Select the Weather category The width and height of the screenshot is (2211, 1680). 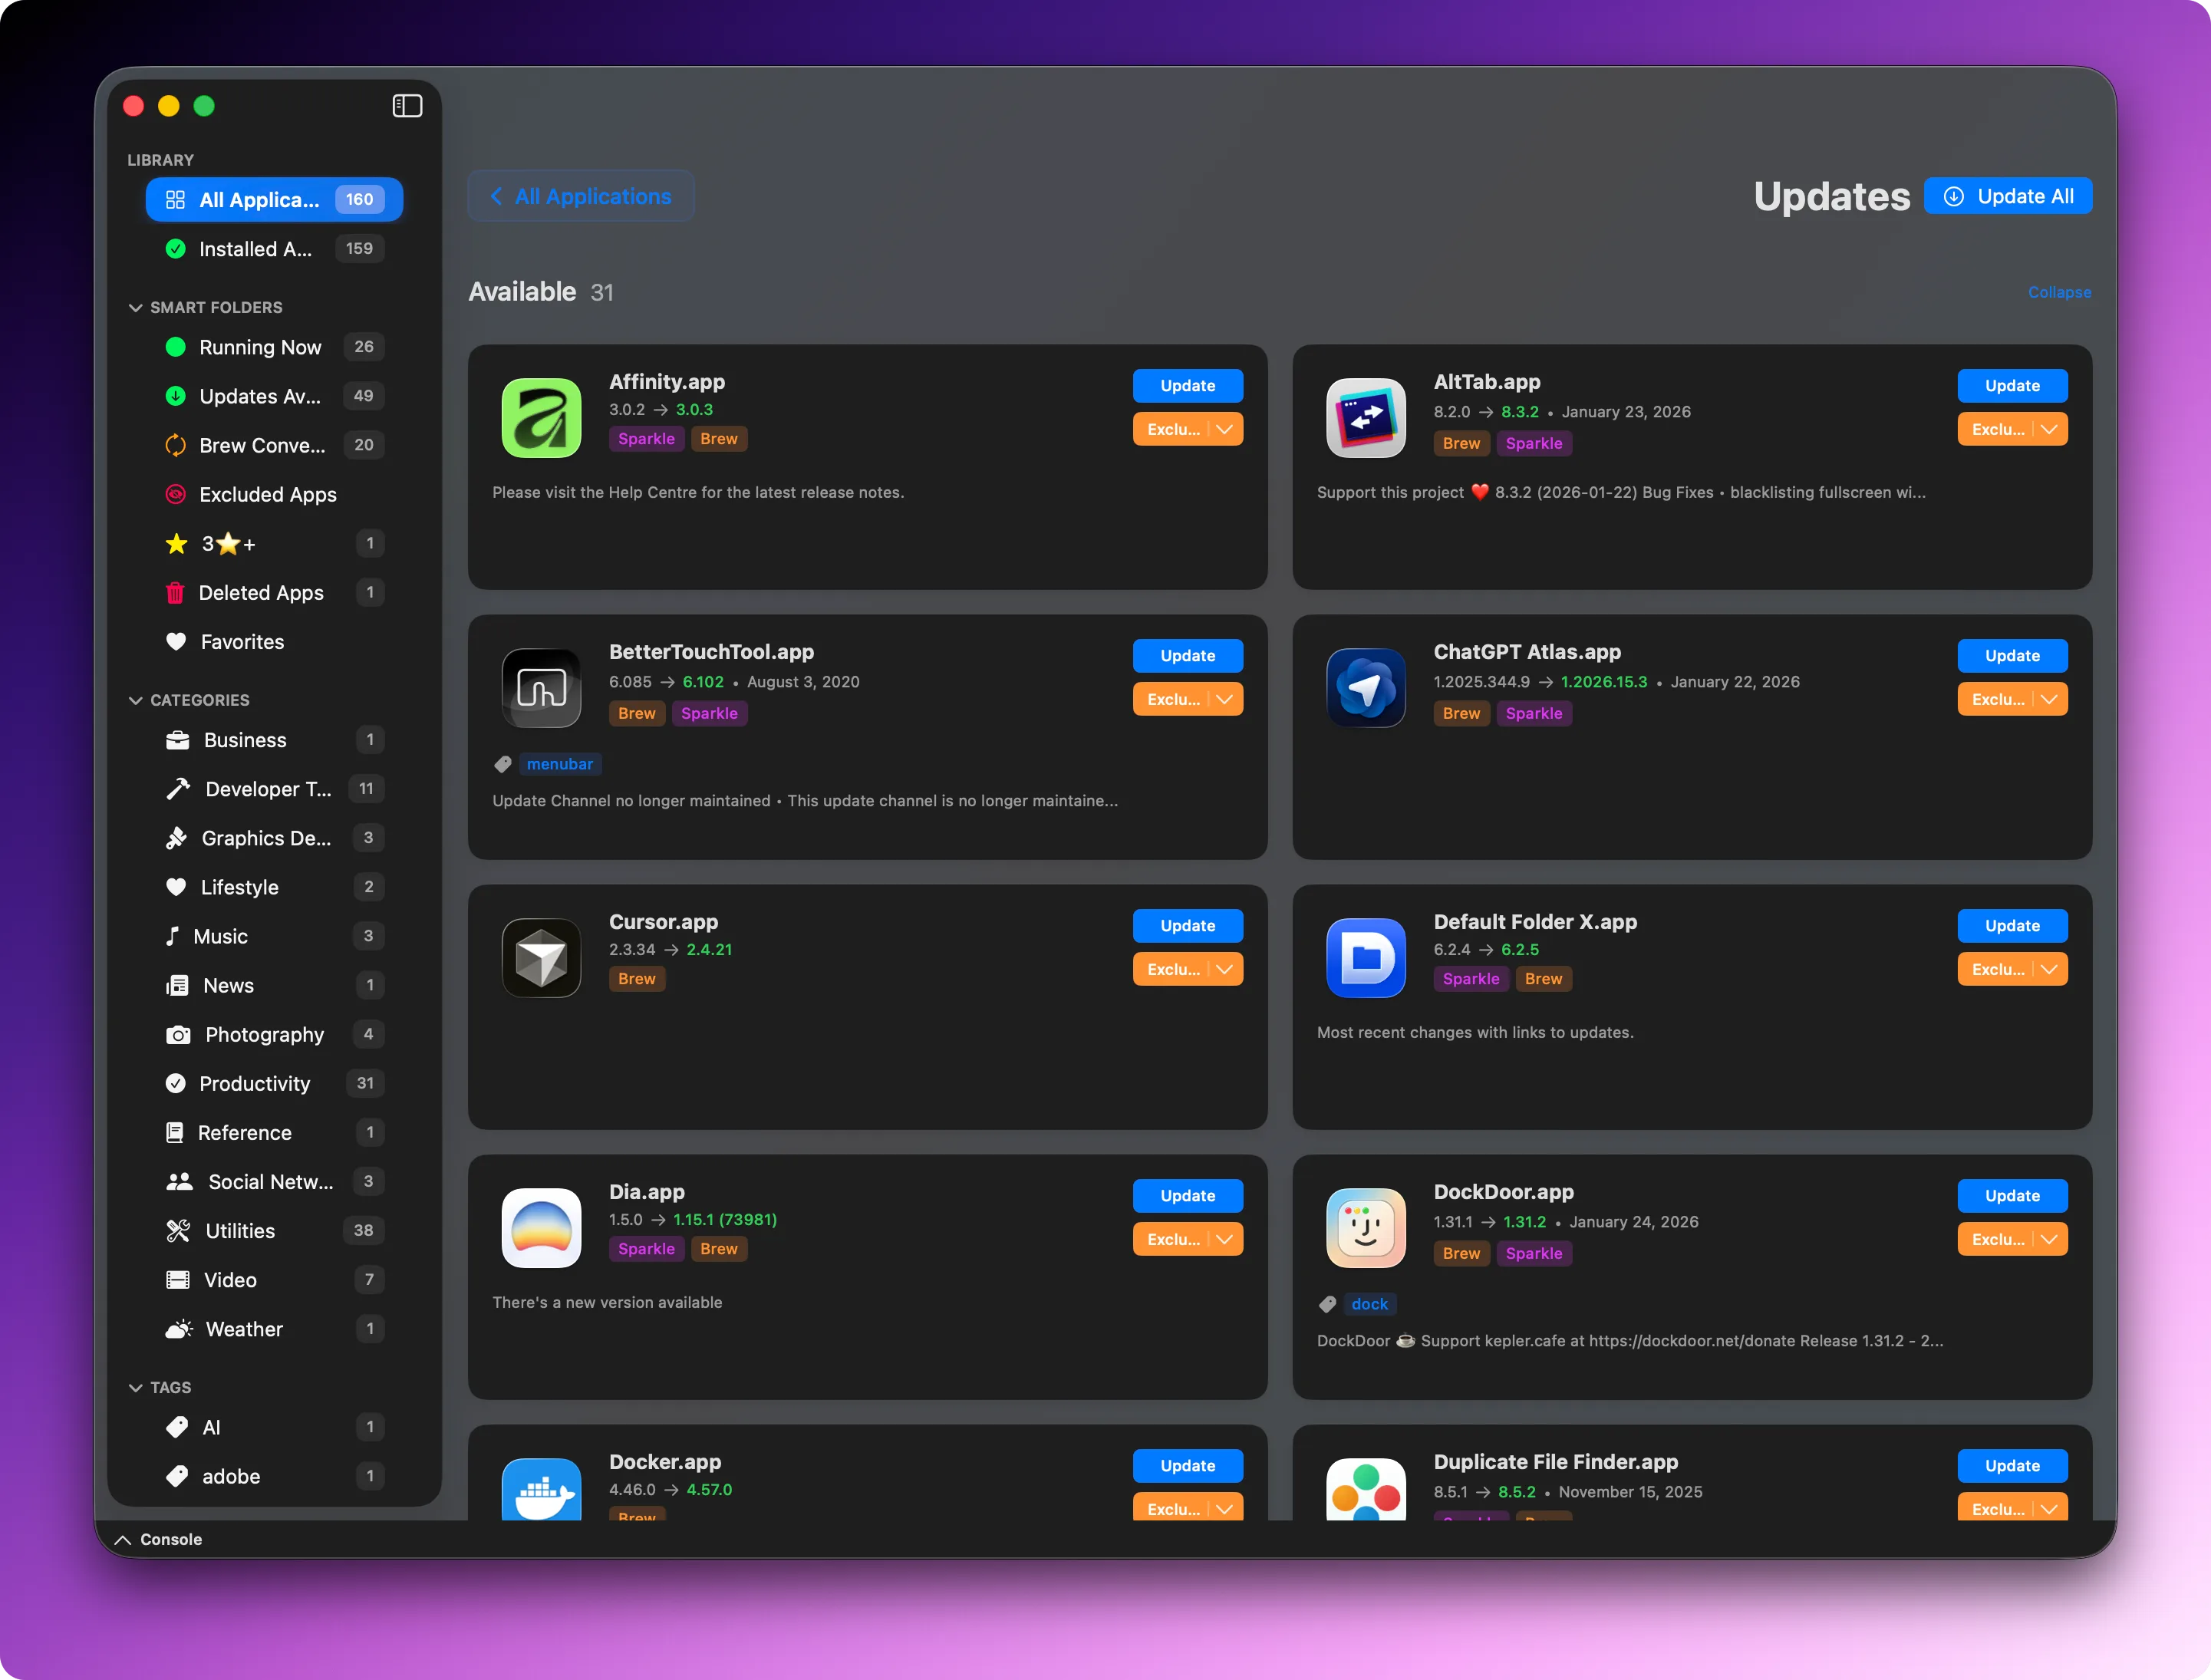click(274, 1329)
